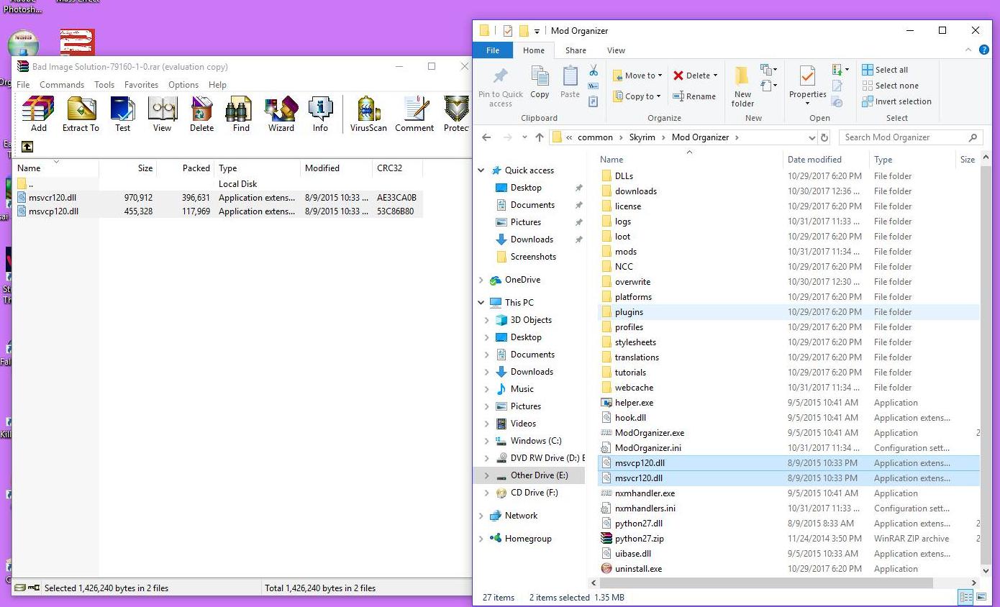This screenshot has width=1000, height=607.
Task: Open Explorer ribbon help question mark
Action: coord(985,50)
